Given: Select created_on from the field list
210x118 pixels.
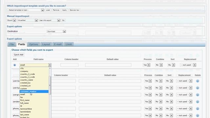Looking at the screenshot, I should pos(34,86).
